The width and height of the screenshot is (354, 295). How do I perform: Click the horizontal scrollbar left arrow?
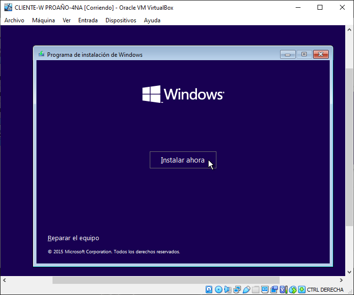click(4, 280)
